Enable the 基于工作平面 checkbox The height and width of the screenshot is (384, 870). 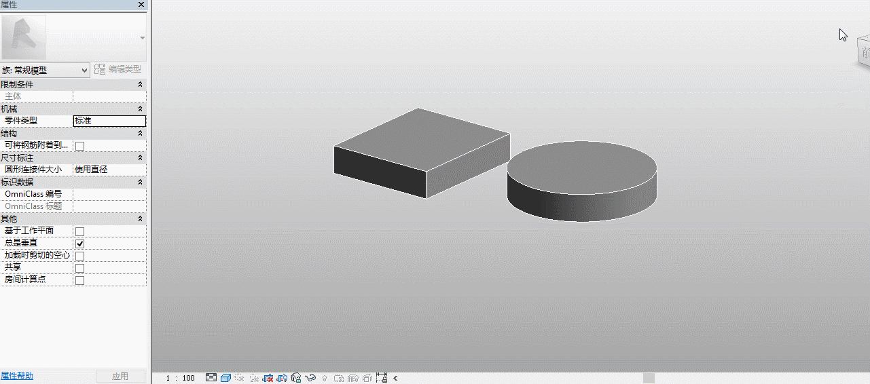pos(79,231)
